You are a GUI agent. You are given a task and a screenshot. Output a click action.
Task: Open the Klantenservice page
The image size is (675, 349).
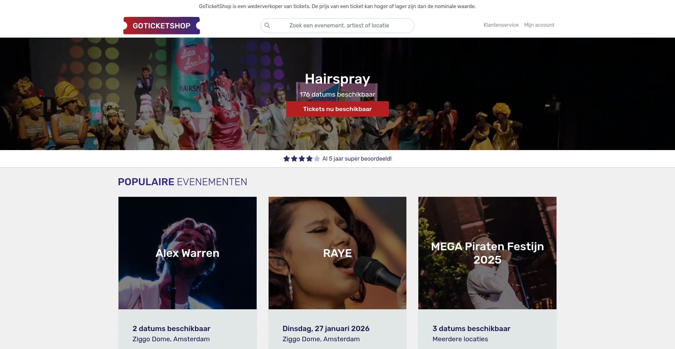point(501,25)
